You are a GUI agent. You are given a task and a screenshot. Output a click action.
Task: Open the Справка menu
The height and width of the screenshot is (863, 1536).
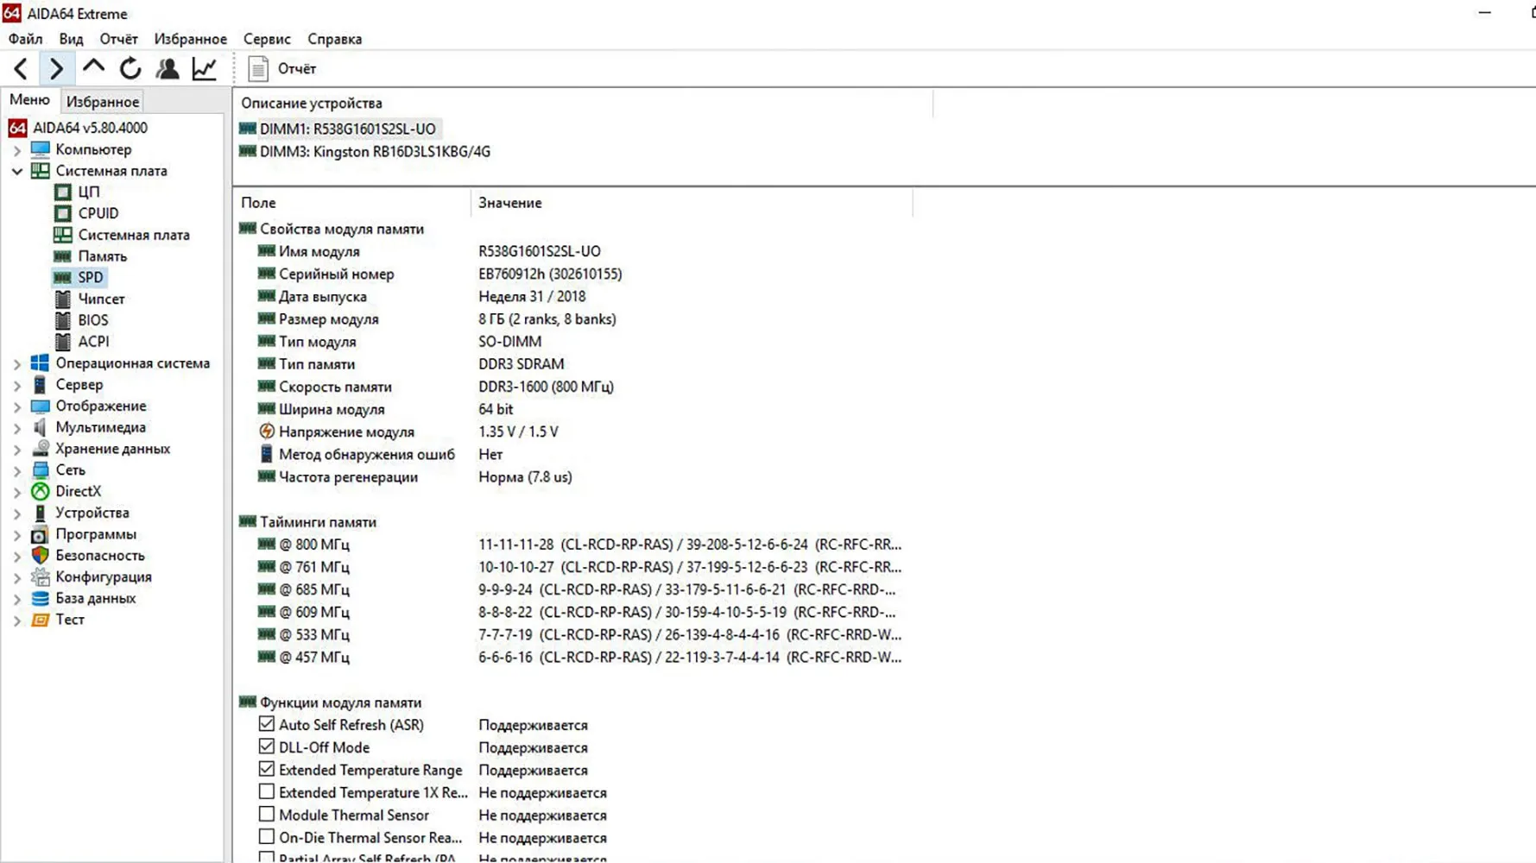(x=334, y=39)
